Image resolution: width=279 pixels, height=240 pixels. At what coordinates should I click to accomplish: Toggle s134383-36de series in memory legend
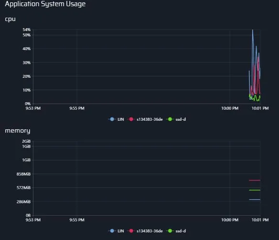point(145,231)
